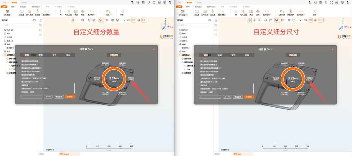This screenshot has width=352, height=156.
Task: Switch to 数据 tab in left dialog
Action: click(x=40, y=55)
